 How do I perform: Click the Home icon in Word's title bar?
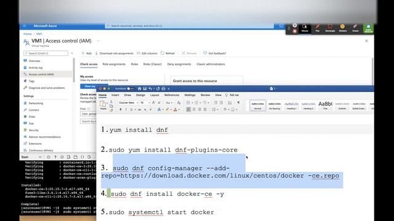pyautogui.click(x=140, y=88)
